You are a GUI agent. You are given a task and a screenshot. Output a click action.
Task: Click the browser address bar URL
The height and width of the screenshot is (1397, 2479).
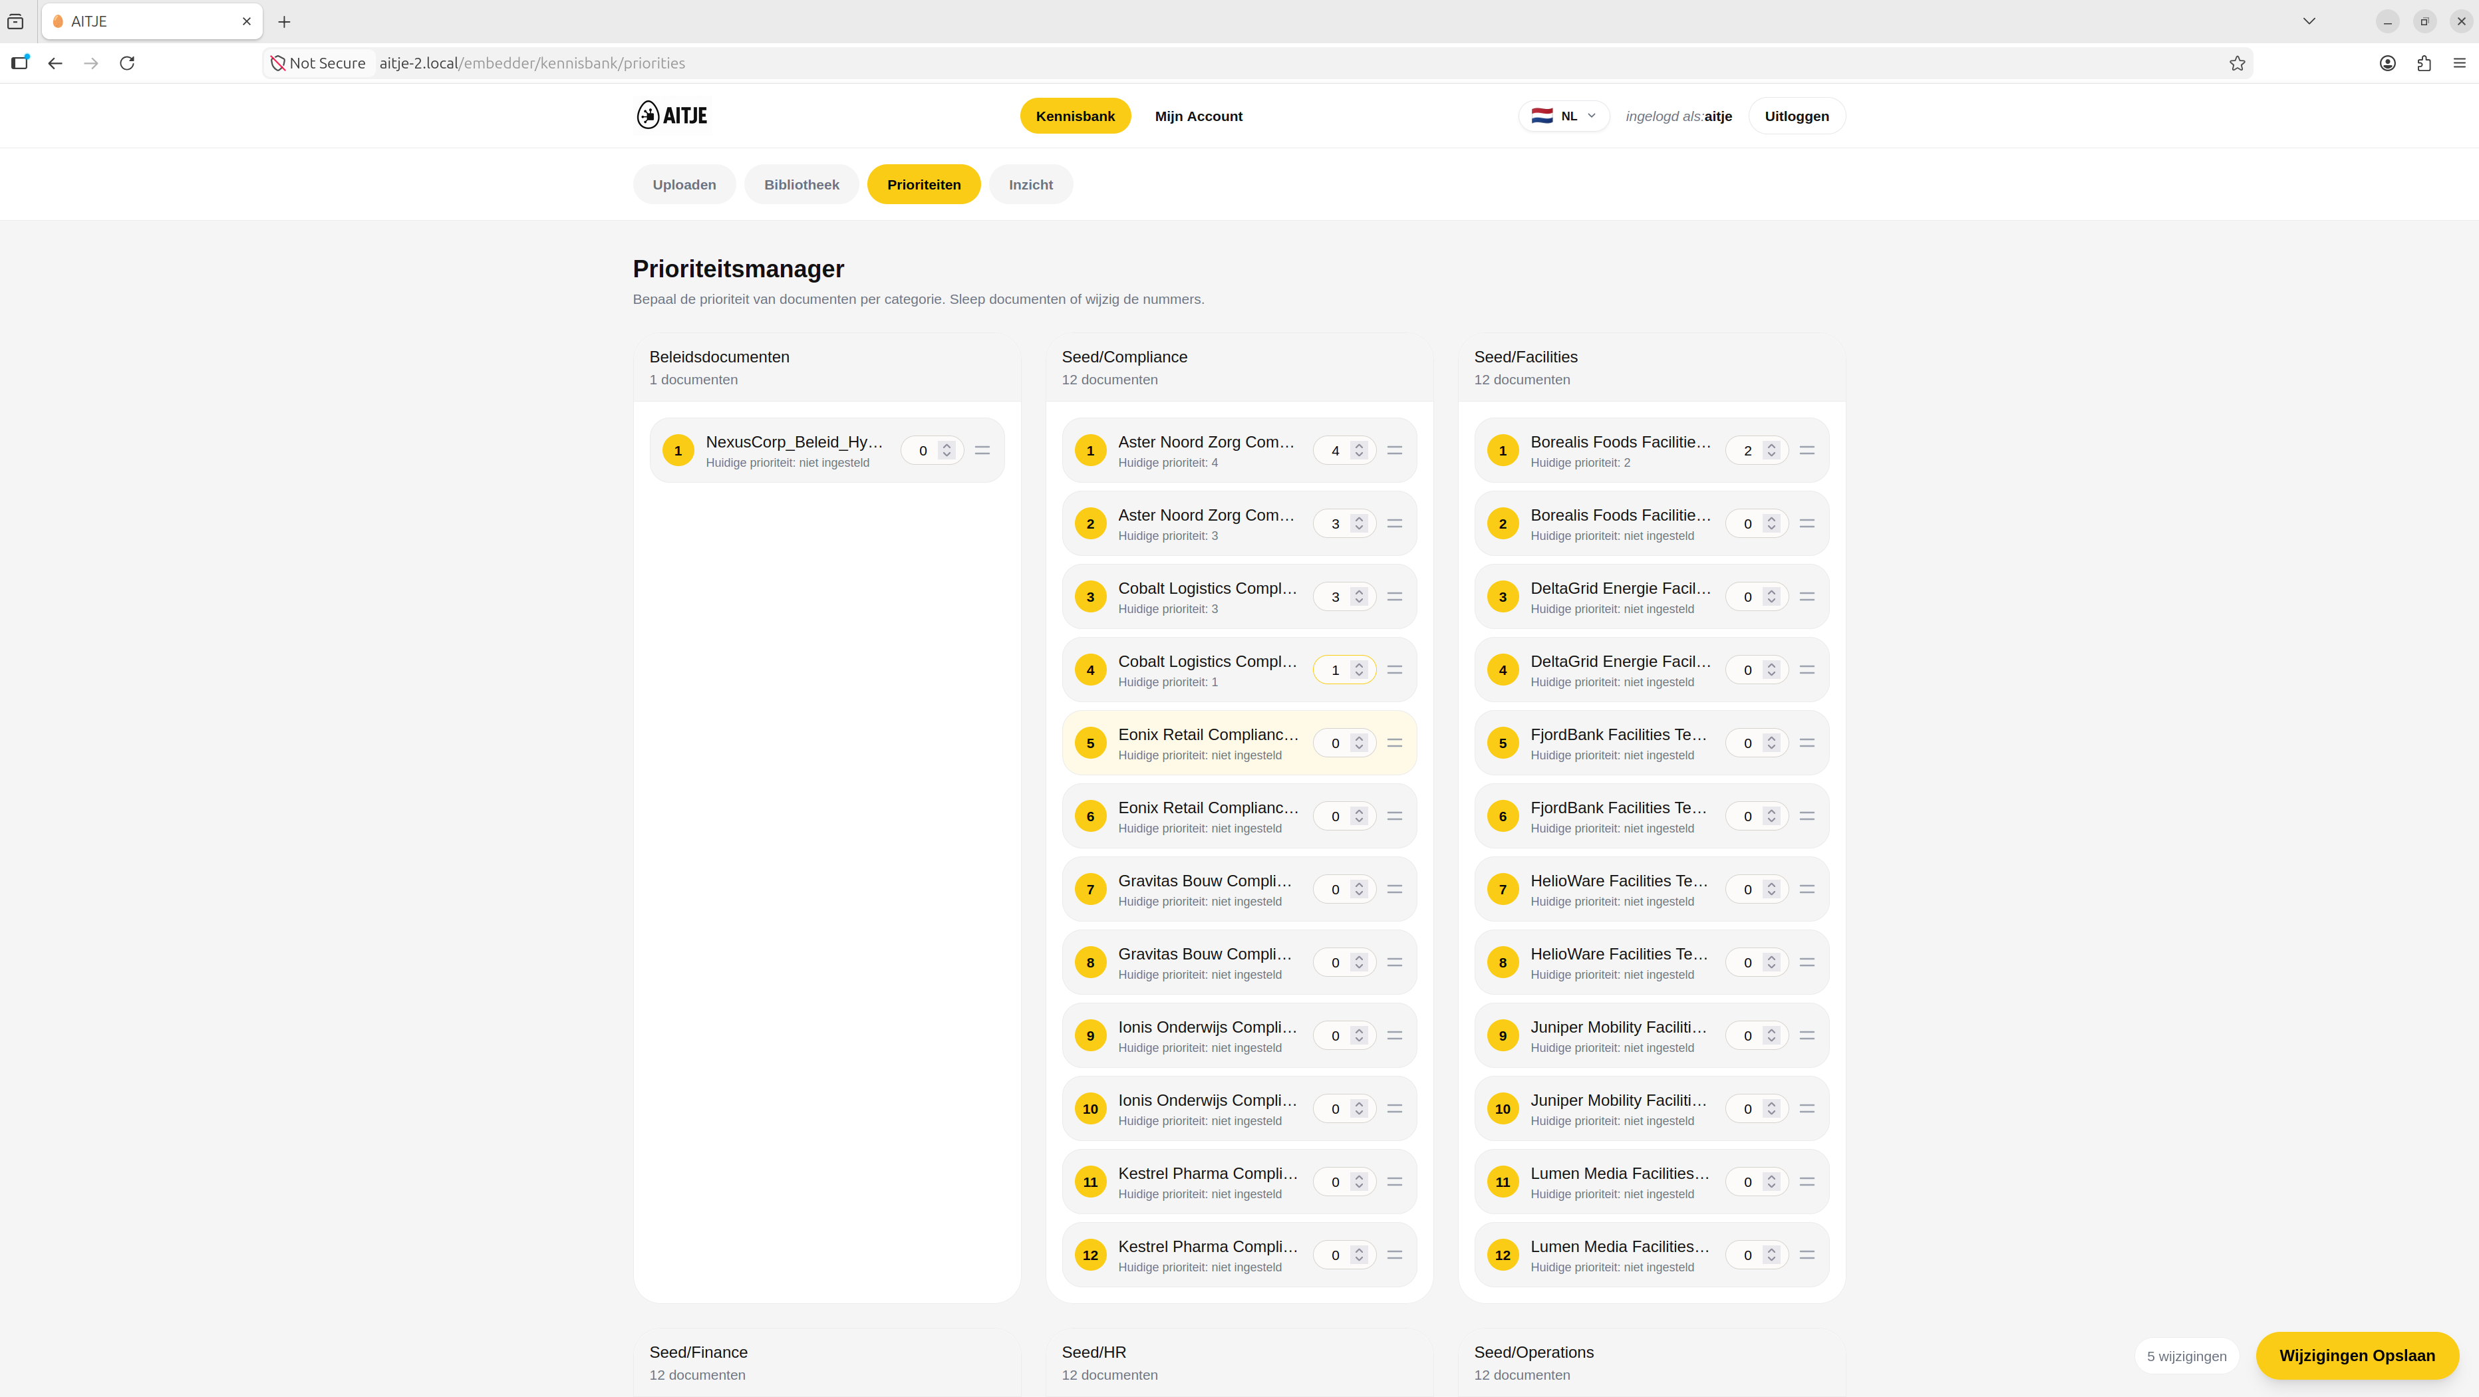click(x=532, y=64)
